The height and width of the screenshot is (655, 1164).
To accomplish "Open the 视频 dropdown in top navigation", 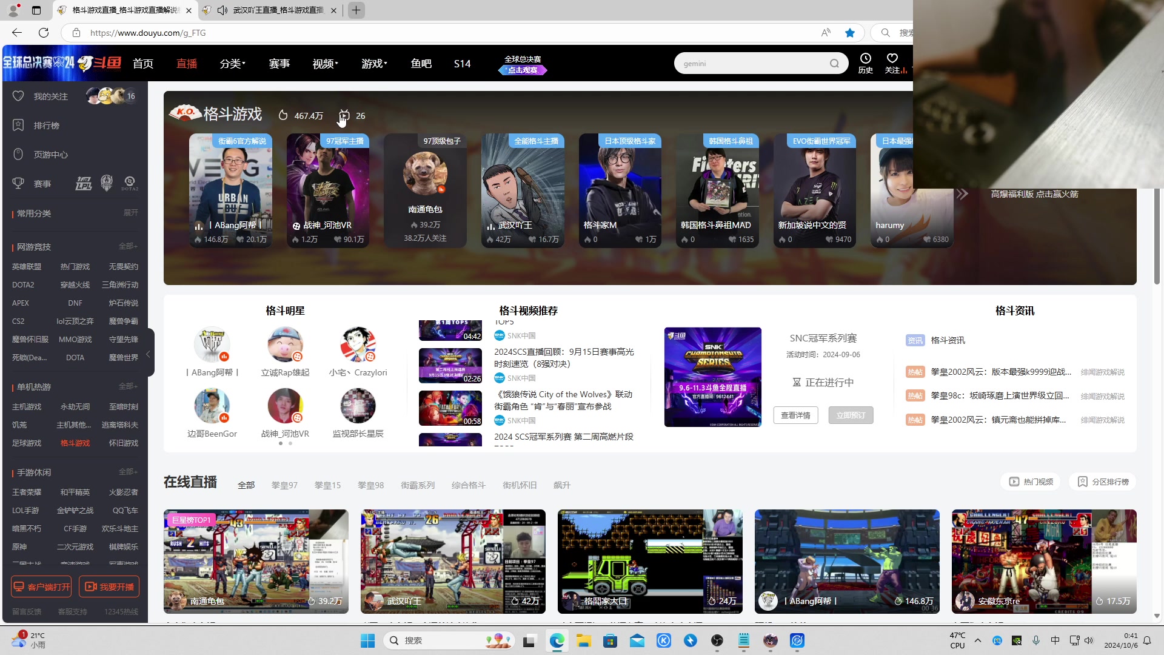I will 325,64.
